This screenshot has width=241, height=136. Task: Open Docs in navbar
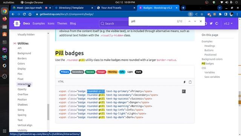(26, 23)
